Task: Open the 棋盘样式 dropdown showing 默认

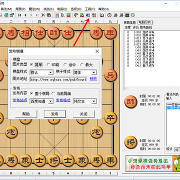Action: tap(41, 72)
